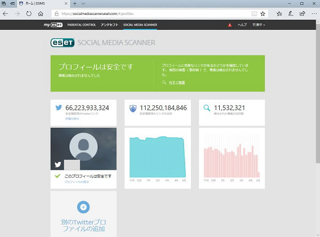Click the shield icon beside 112,250,184,846
320x237 pixels.
coord(133,108)
